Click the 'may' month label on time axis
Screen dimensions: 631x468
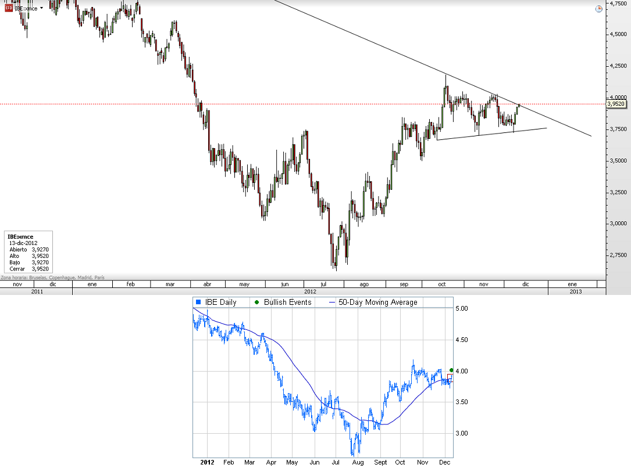tap(244, 284)
